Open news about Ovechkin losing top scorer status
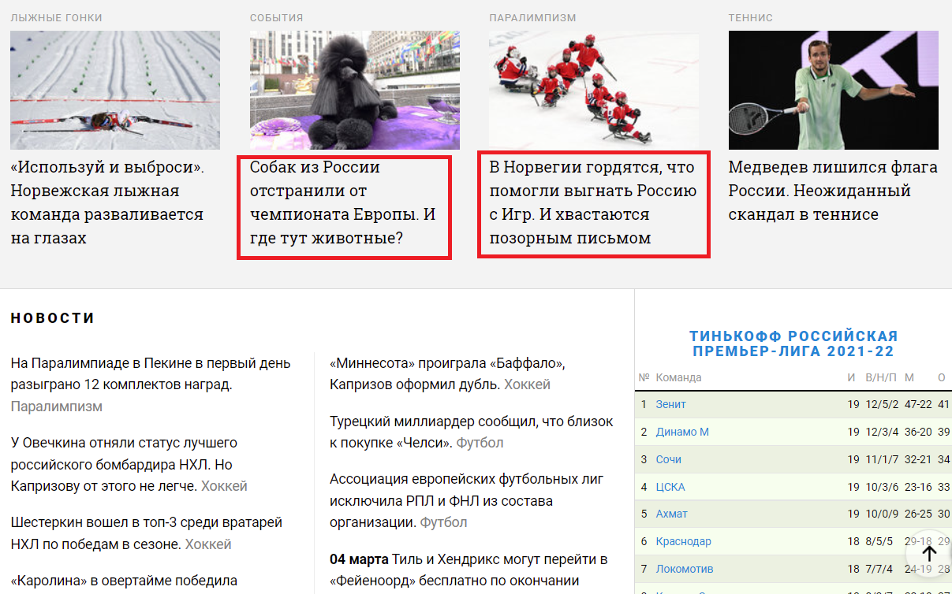952x594 pixels. click(124, 465)
